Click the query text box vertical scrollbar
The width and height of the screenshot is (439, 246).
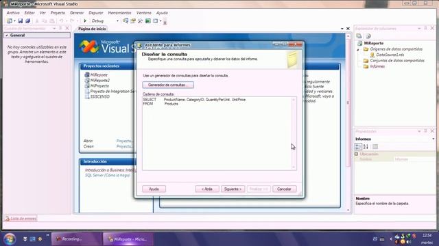[x=294, y=133]
